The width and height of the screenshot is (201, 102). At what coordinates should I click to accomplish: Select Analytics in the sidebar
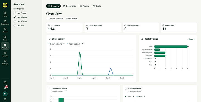[x=5, y=46]
